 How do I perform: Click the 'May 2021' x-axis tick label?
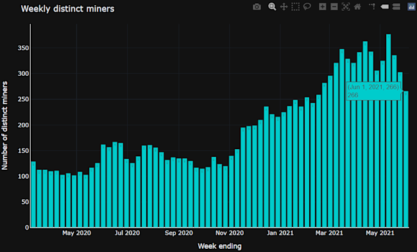(x=380, y=233)
